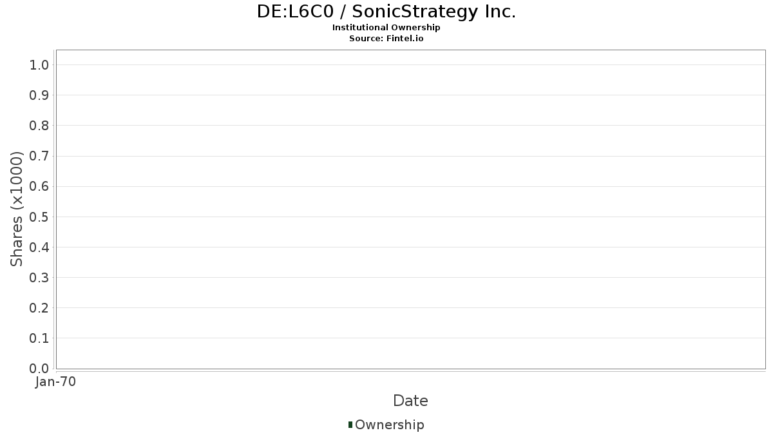Image resolution: width=773 pixels, height=435 pixels.
Task: Click the 0.5 y-axis tick label
Action: (x=39, y=217)
